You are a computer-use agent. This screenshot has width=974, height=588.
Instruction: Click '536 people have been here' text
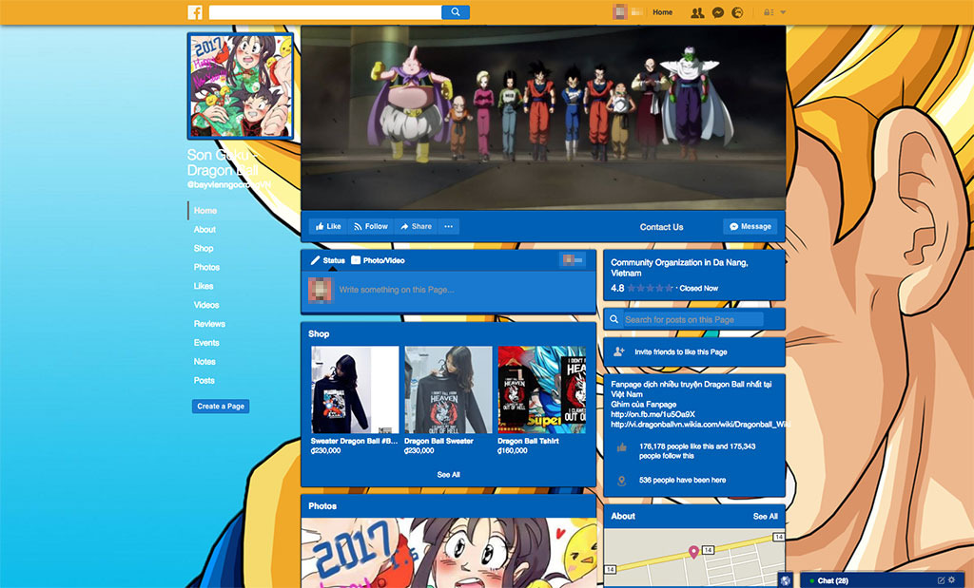(x=682, y=480)
